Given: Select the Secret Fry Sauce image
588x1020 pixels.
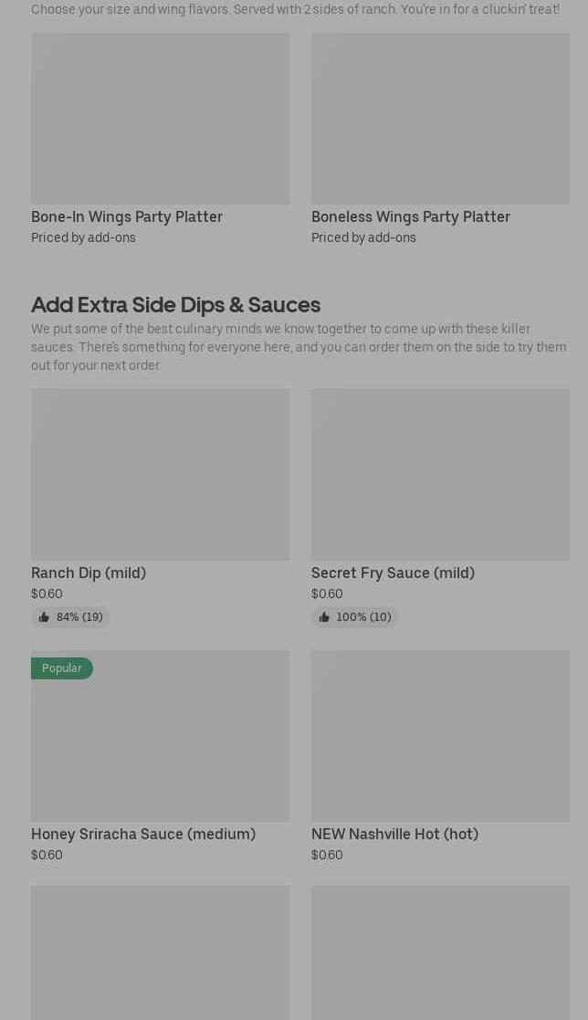Looking at the screenshot, I should [440, 474].
